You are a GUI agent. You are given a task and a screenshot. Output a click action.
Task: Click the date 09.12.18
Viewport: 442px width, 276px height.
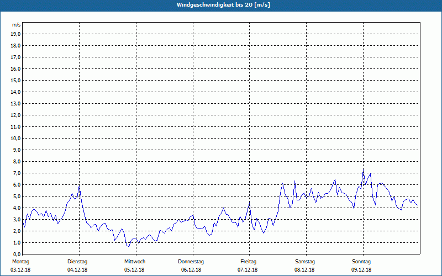[x=361, y=270]
